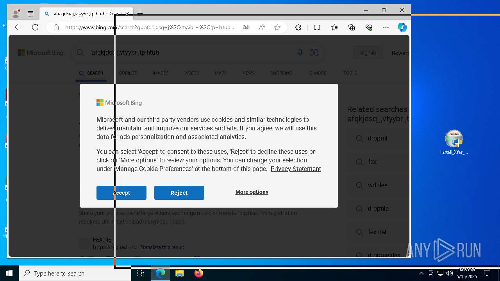Accept cookies in the dialog
The width and height of the screenshot is (500, 281).
point(121,193)
